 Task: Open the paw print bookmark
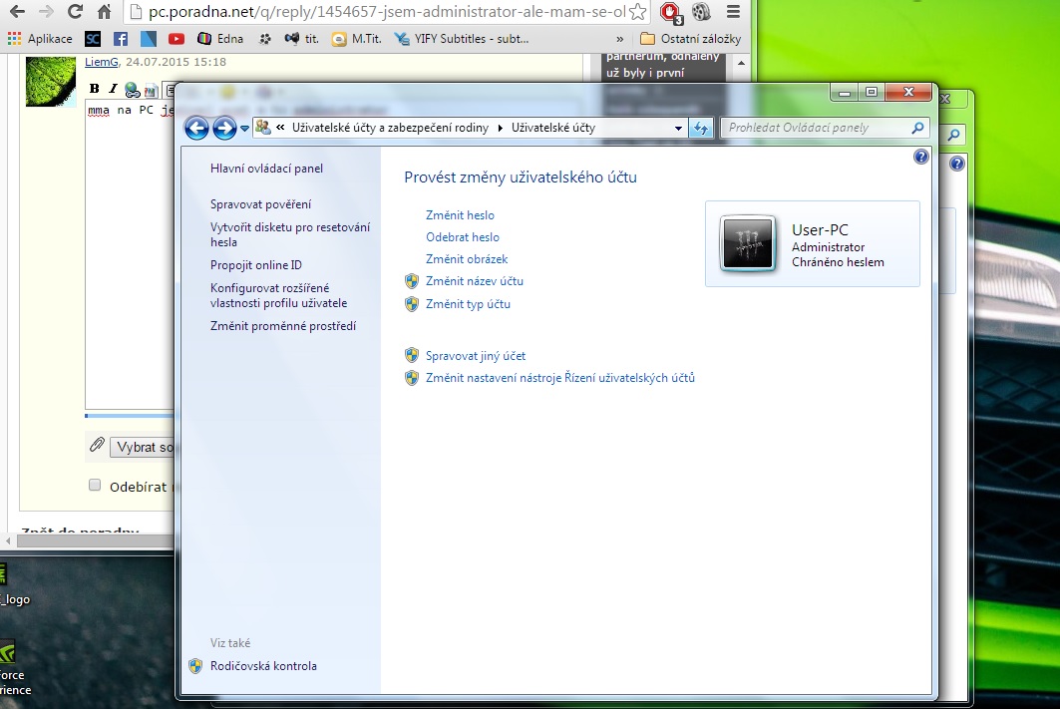265,39
